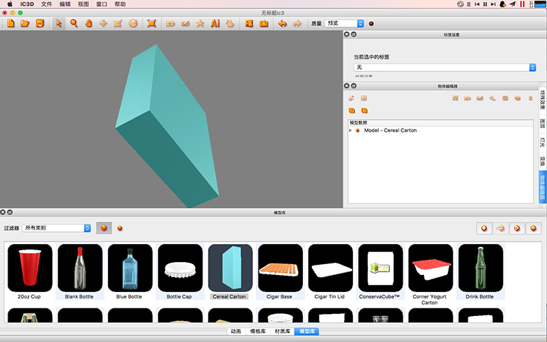Open the 质量 quality dropdown
The width and height of the screenshot is (547, 342).
coord(344,23)
